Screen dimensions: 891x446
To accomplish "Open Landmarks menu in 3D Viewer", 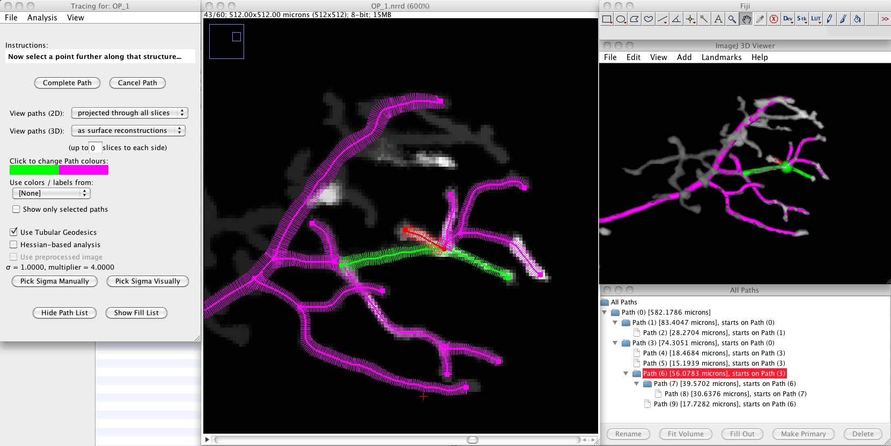I will [721, 57].
